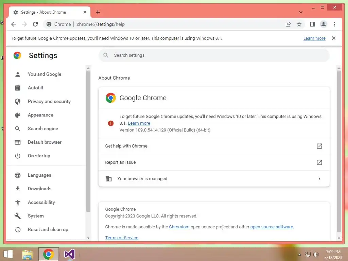Click the red update warning icon
The image size is (348, 261).
(x=110, y=123)
